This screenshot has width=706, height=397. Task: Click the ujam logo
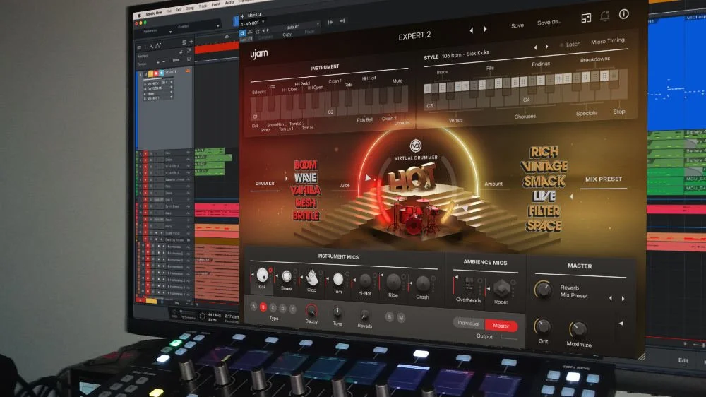pyautogui.click(x=259, y=54)
